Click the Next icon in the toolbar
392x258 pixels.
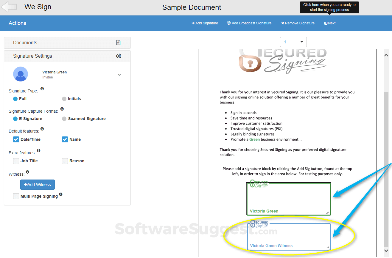tap(325, 23)
